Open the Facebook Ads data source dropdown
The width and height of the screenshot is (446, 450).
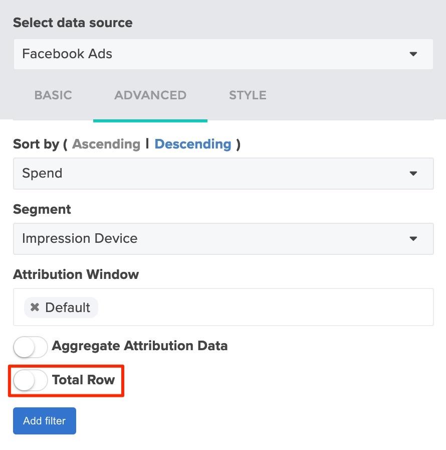tap(224, 54)
